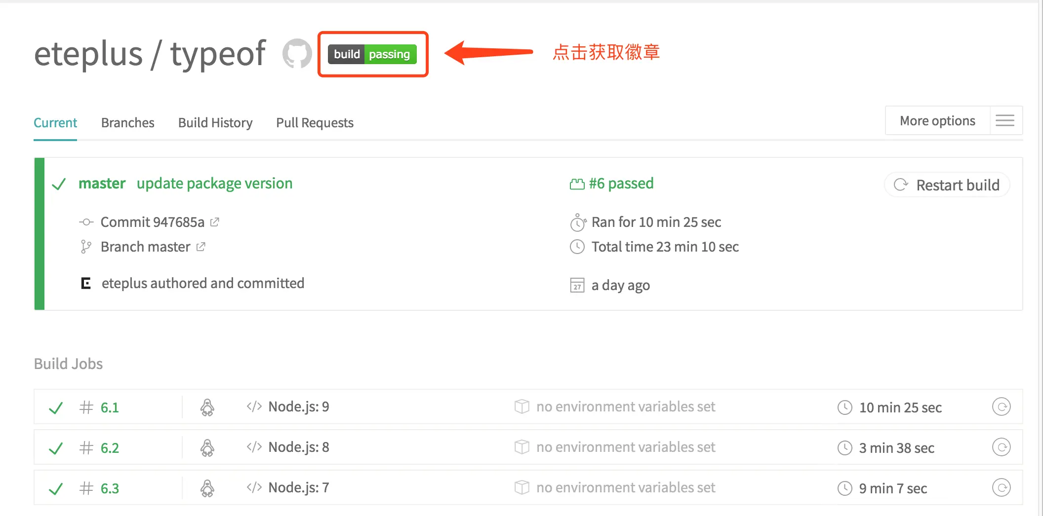This screenshot has height=516, width=1043.
Task: Click the hamburger menu icon
Action: [1005, 120]
